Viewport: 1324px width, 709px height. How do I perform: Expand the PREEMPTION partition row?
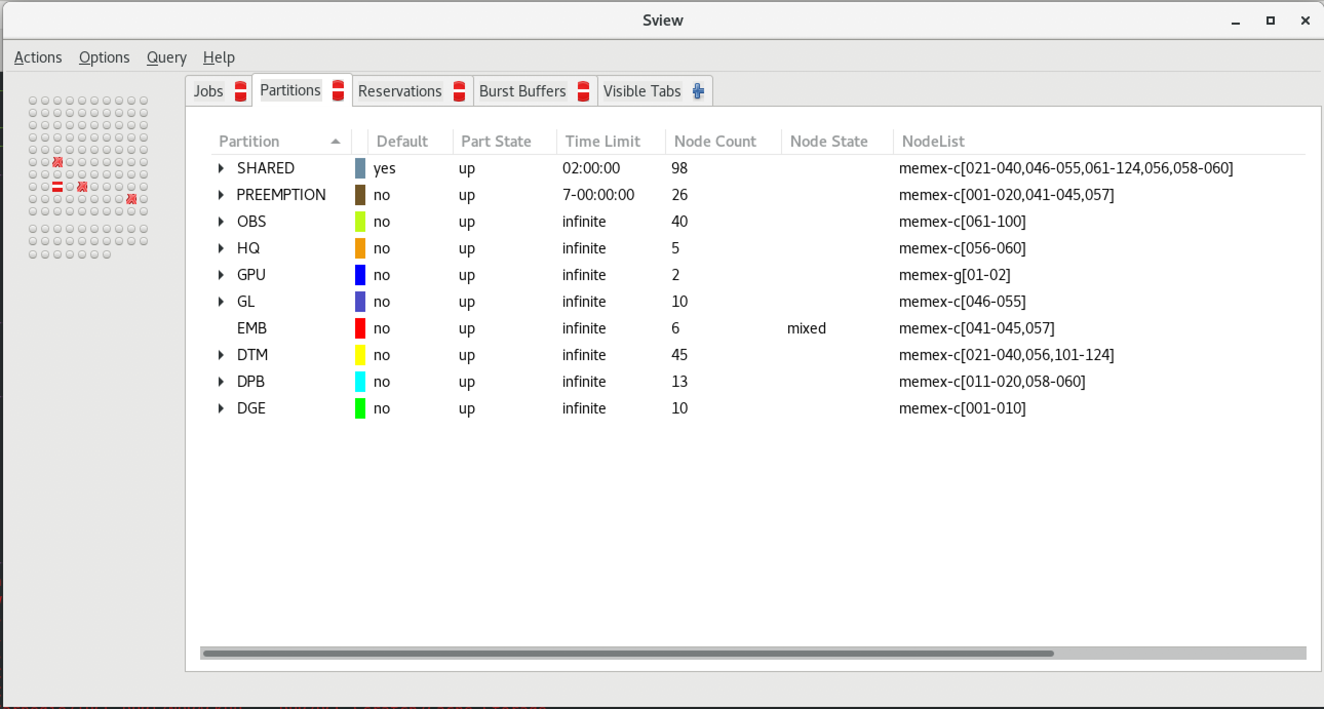pyautogui.click(x=221, y=195)
